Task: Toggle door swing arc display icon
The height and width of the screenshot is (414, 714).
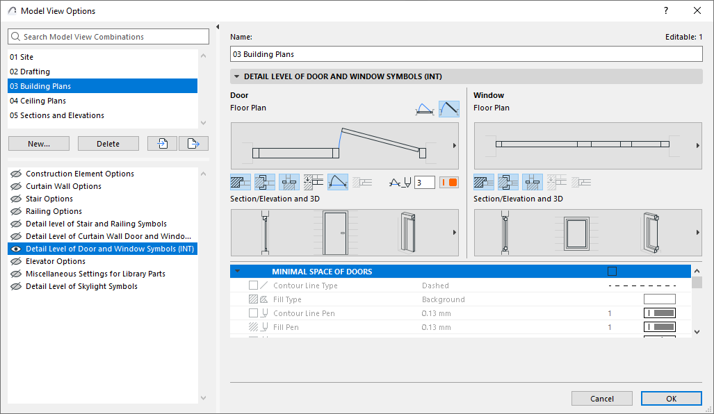Action: (x=338, y=182)
